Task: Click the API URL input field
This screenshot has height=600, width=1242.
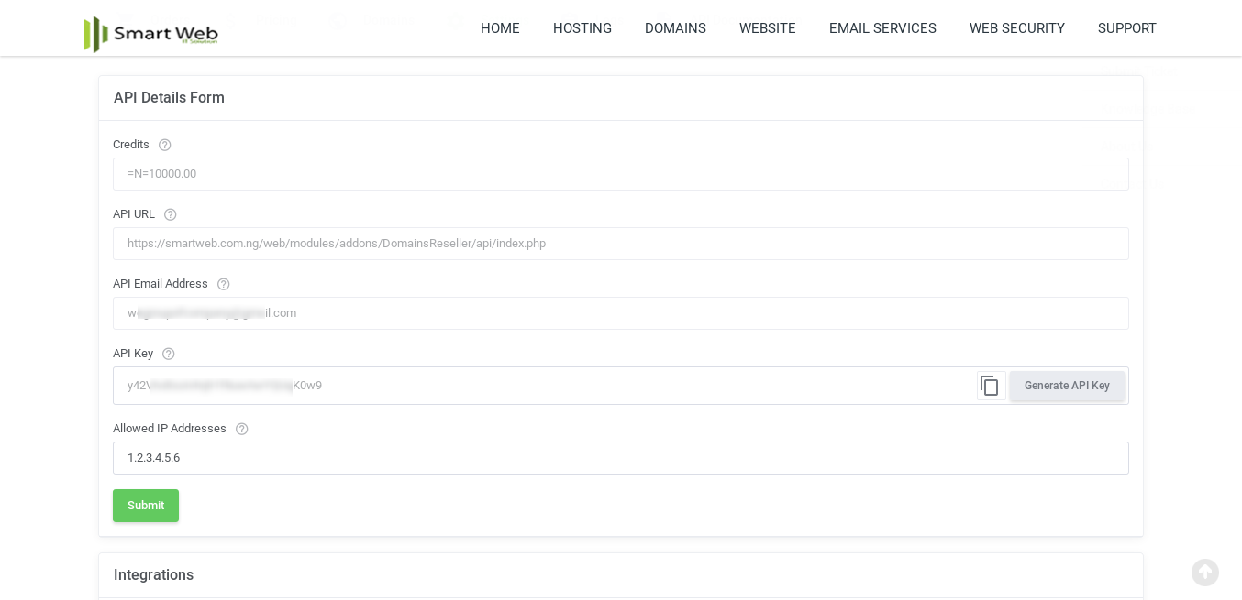Action: point(621,244)
